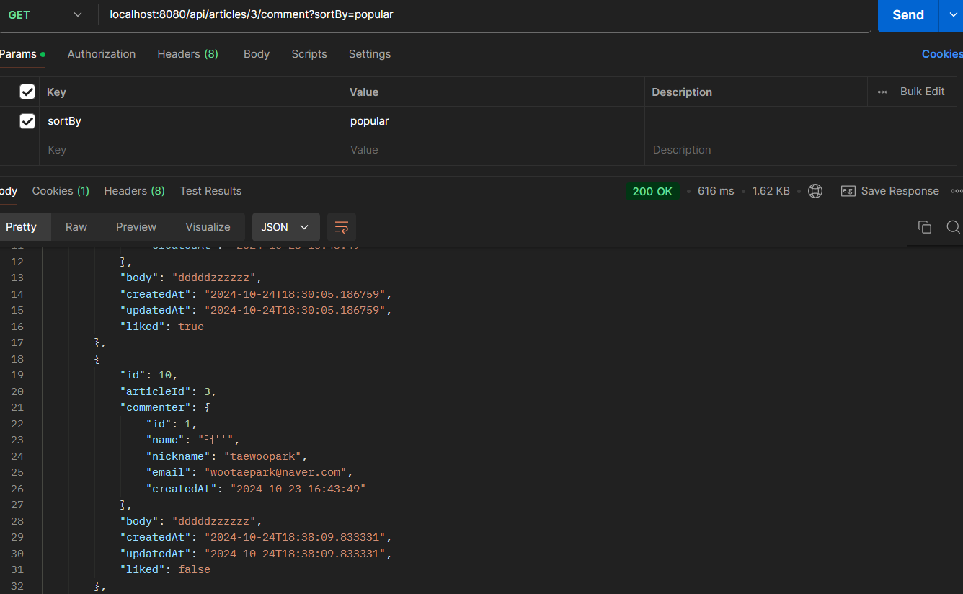This screenshot has height=594, width=963.
Task: Select the Preview view
Action: tap(136, 227)
